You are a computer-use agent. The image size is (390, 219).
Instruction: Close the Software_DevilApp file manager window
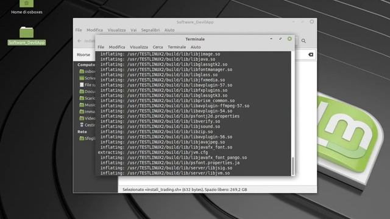[x=311, y=22]
